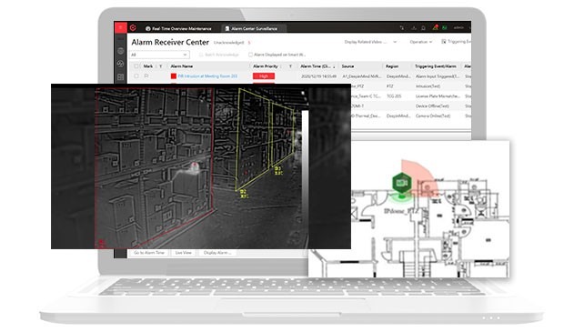Open the notification bell icon

pos(424,28)
